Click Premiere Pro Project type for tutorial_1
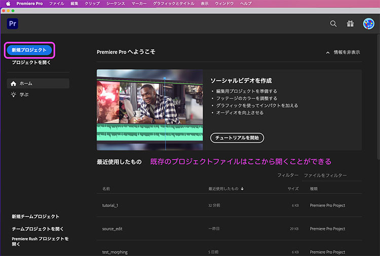This screenshot has width=380, height=256. 327,206
